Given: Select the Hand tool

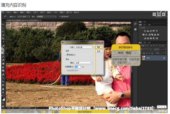Looking at the screenshot, I should [x=3, y=89].
